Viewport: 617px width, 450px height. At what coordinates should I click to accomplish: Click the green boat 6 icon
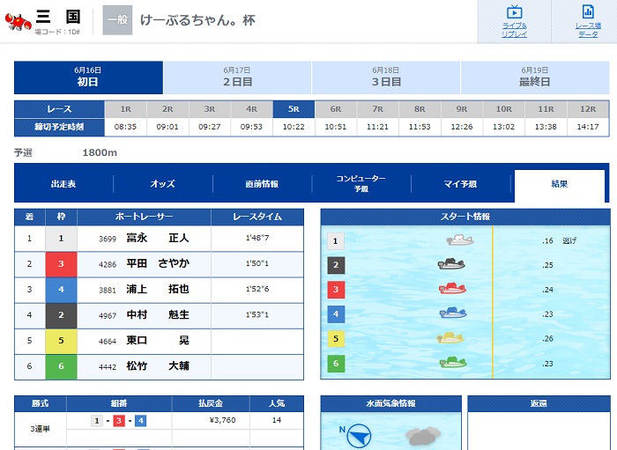pyautogui.click(x=453, y=362)
